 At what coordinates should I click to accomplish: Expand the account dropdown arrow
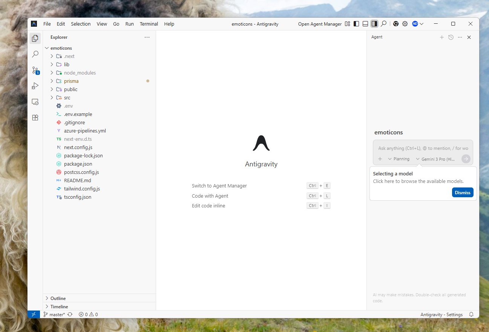(x=422, y=24)
